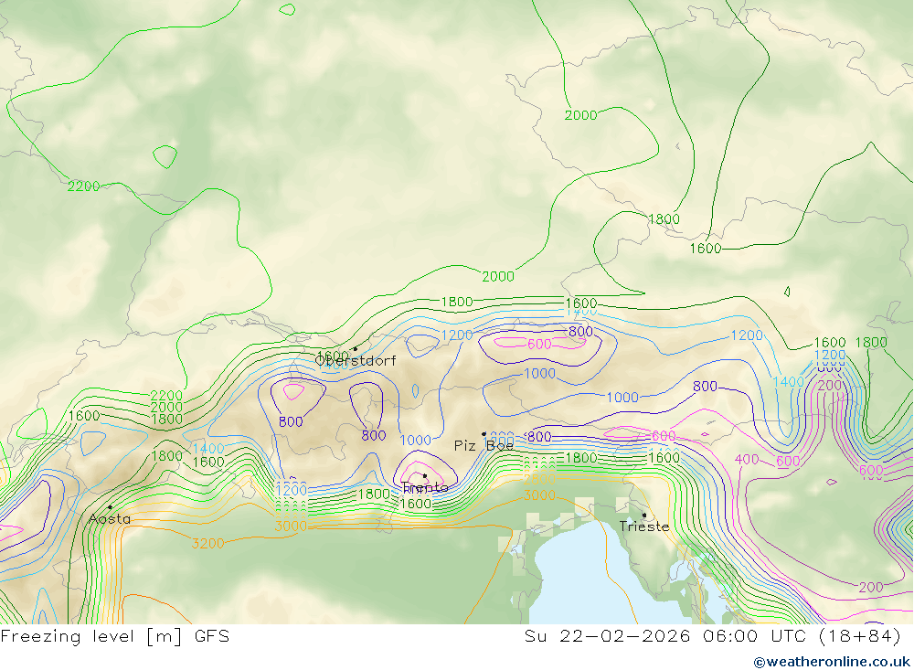Click the 'Freezing level [m] GFS' title
914x670 pixels.
tap(115, 635)
